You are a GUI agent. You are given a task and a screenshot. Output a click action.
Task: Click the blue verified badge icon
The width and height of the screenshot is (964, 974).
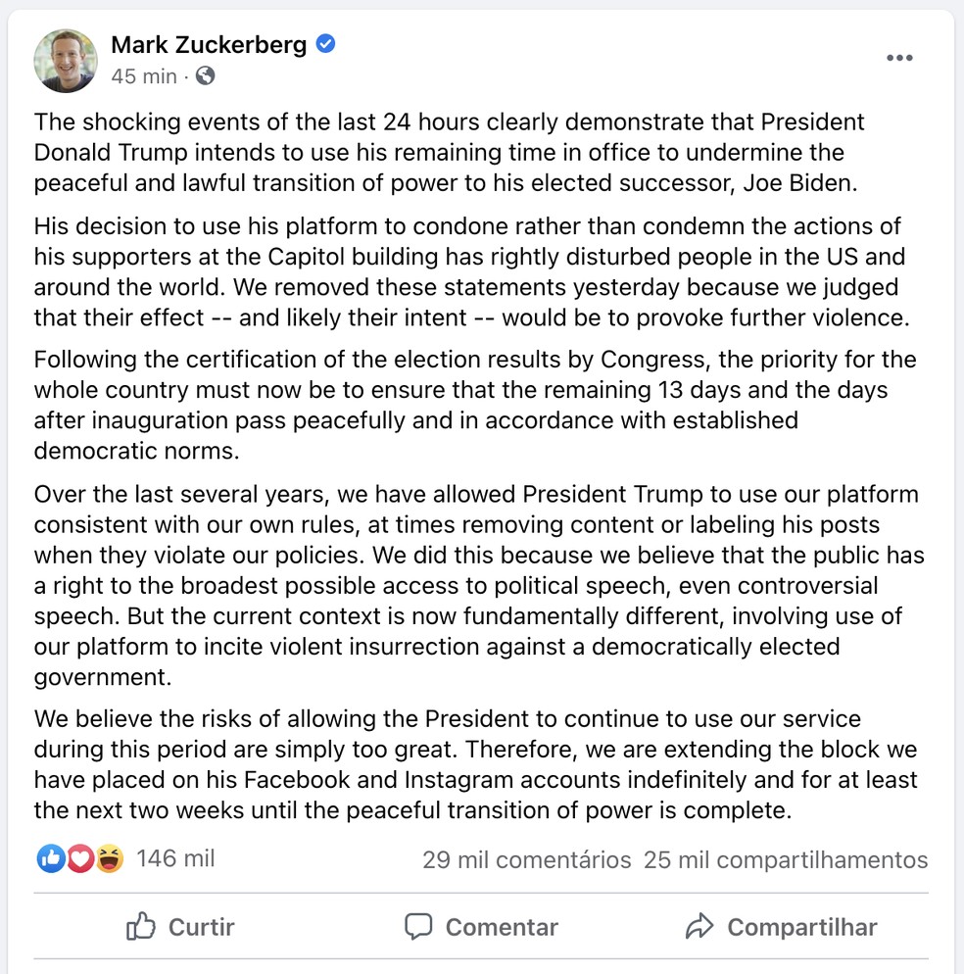coord(326,44)
